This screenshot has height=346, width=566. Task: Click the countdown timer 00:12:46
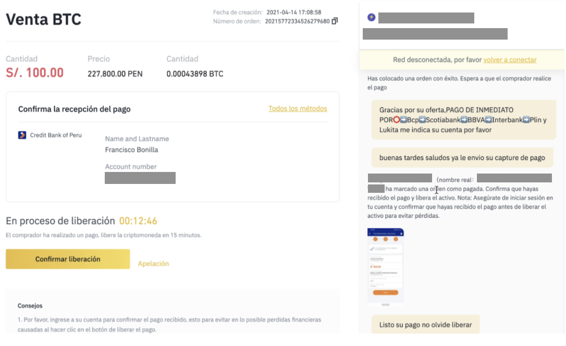[x=138, y=221]
